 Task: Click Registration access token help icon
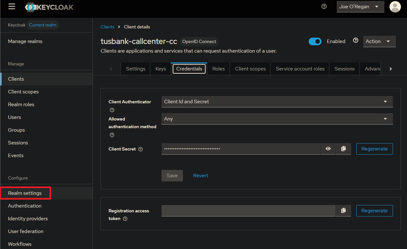coord(125,219)
